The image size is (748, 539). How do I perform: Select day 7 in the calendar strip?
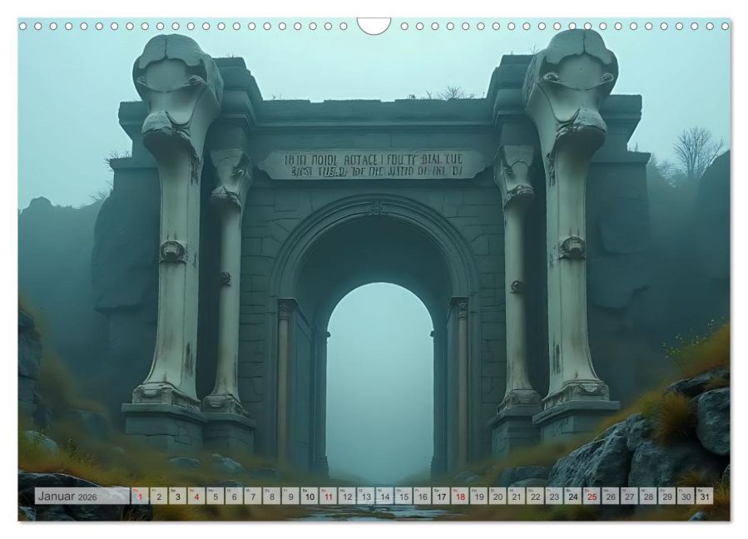pos(253,496)
